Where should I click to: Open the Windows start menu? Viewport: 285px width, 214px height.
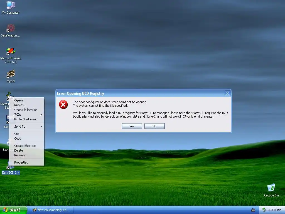pyautogui.click(x=13, y=210)
